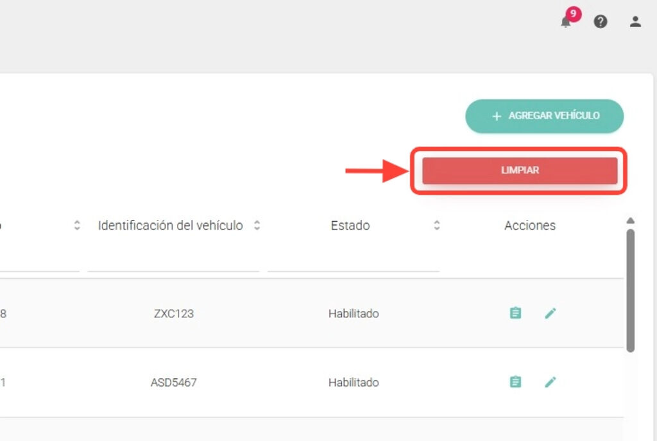This screenshot has width=657, height=441.
Task: Select the ZXC123 vehicle identification cell
Action: click(x=174, y=314)
